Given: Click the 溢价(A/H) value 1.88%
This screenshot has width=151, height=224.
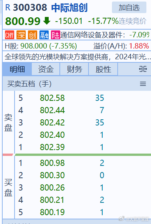Looking at the screenshot, I should 139,46.
